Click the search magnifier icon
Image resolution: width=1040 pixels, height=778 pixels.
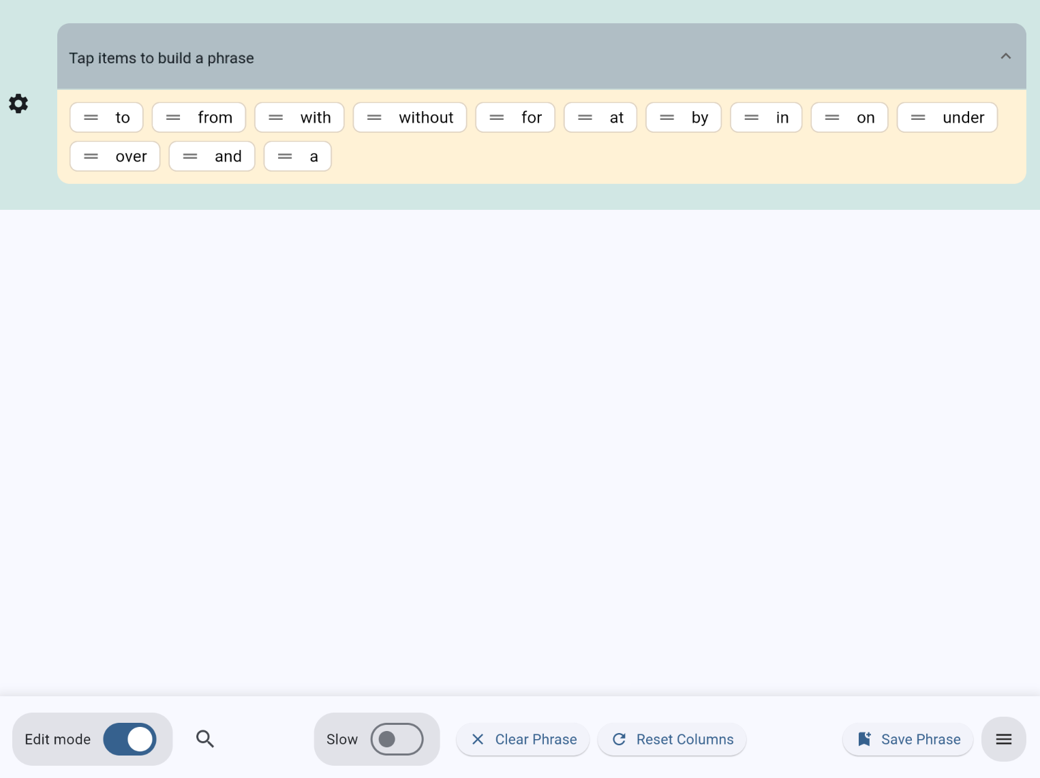point(205,739)
